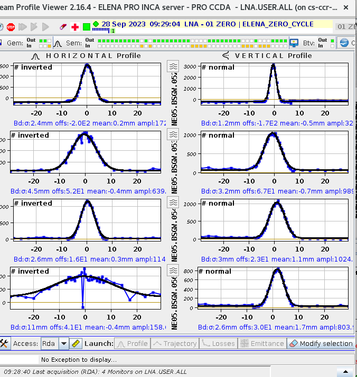Open the Access dropdown arrow

coord(64,343)
